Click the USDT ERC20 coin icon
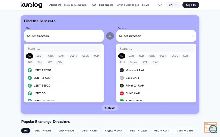The width and height of the screenshot is (220, 137). [30, 78]
